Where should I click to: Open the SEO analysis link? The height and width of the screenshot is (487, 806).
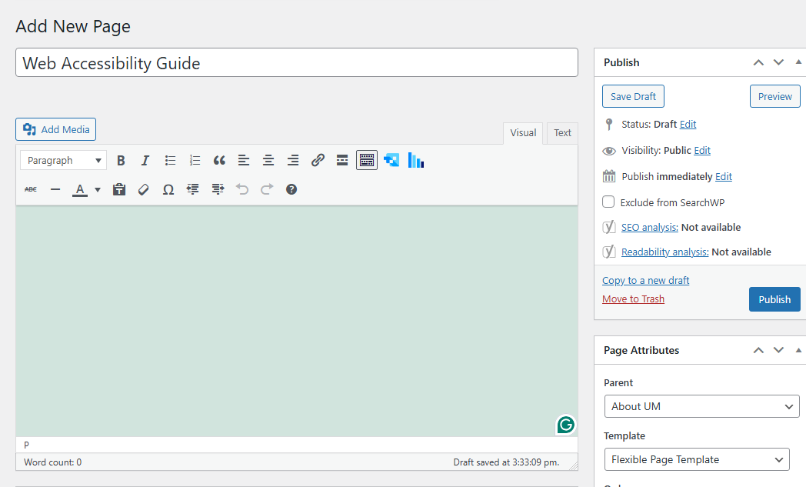[650, 227]
